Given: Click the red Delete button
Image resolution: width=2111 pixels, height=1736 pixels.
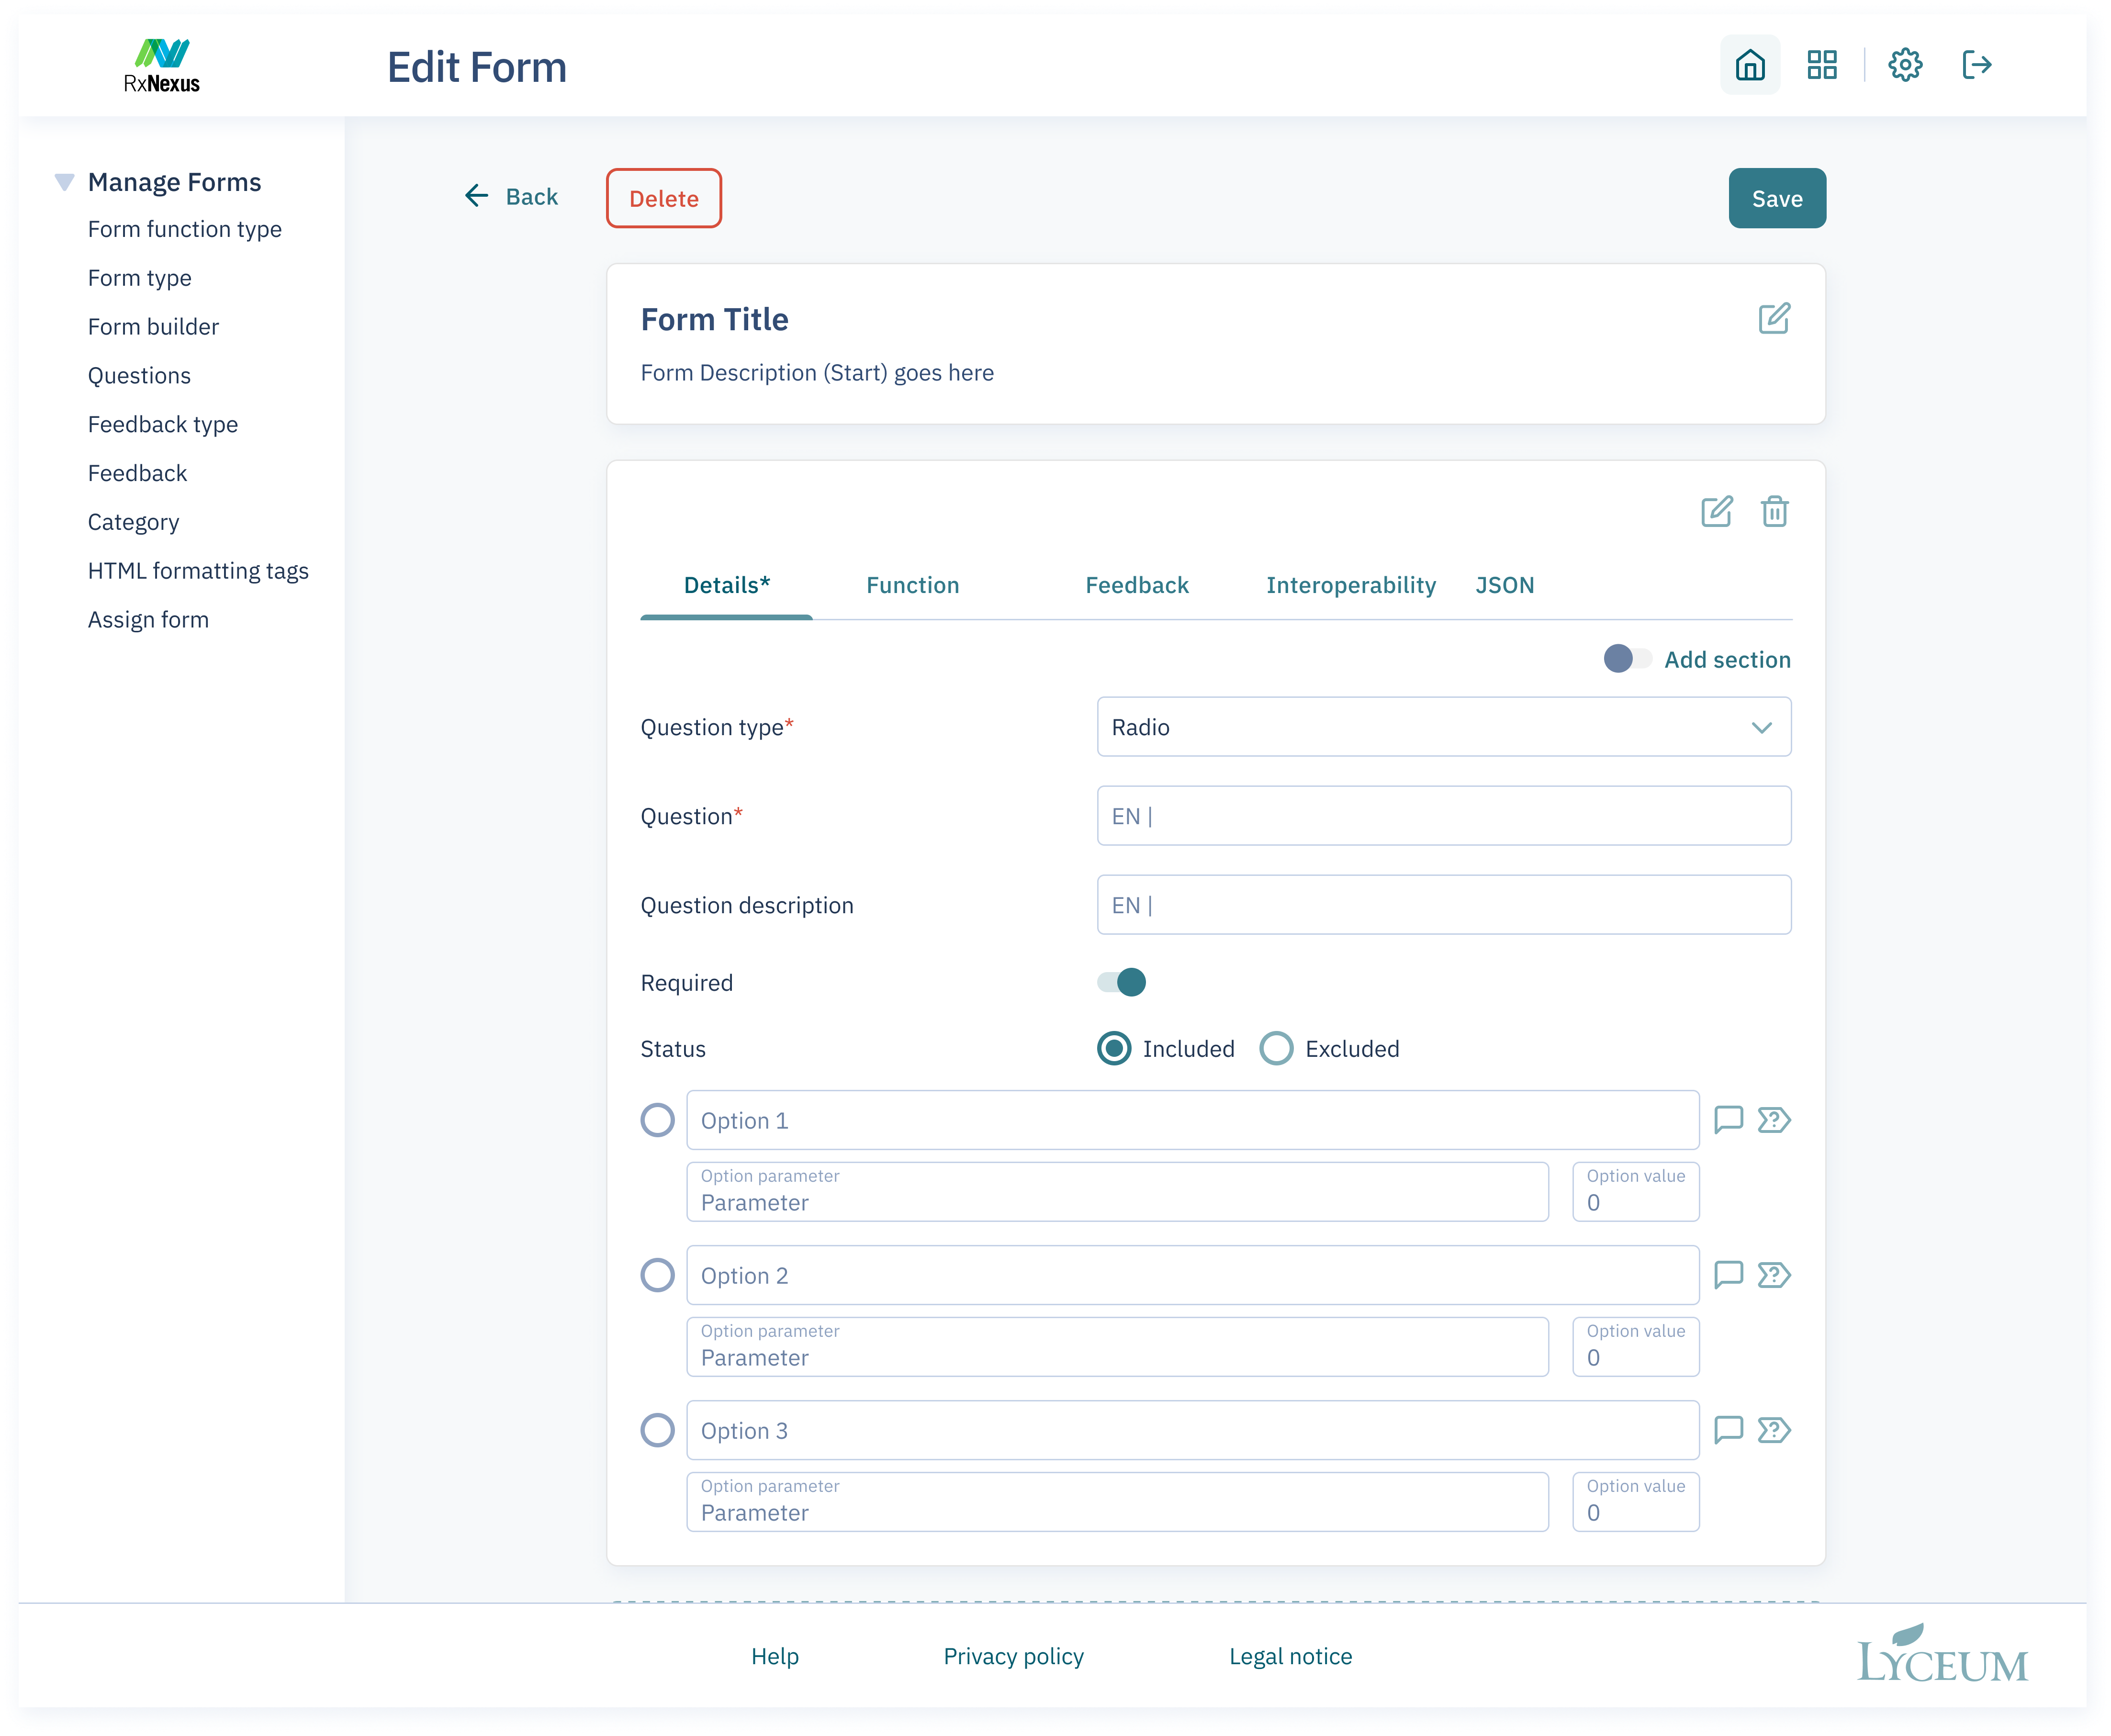Looking at the screenshot, I should (x=663, y=199).
